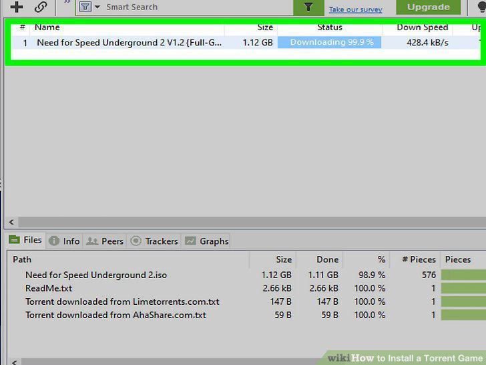Image resolution: width=486 pixels, height=365 pixels.
Task: Click the Upgrade button
Action: point(429,7)
